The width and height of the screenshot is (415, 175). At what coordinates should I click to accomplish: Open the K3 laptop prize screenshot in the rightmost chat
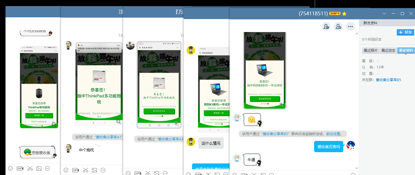[265, 70]
